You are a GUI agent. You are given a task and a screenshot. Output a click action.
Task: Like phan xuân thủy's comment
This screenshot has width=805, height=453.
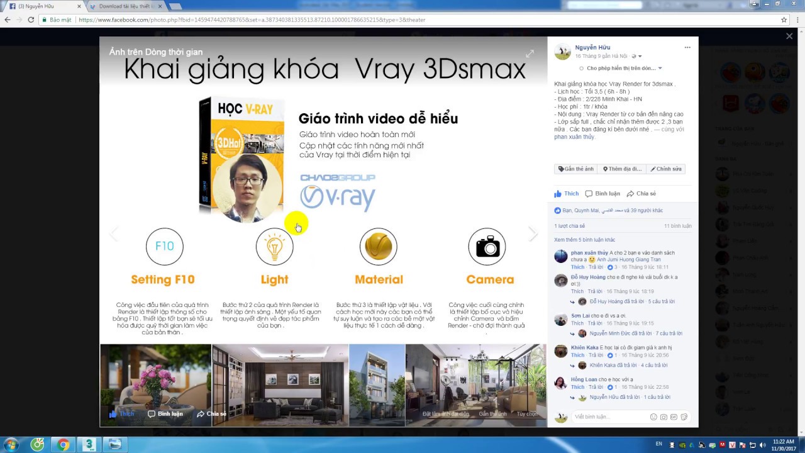[577, 267]
